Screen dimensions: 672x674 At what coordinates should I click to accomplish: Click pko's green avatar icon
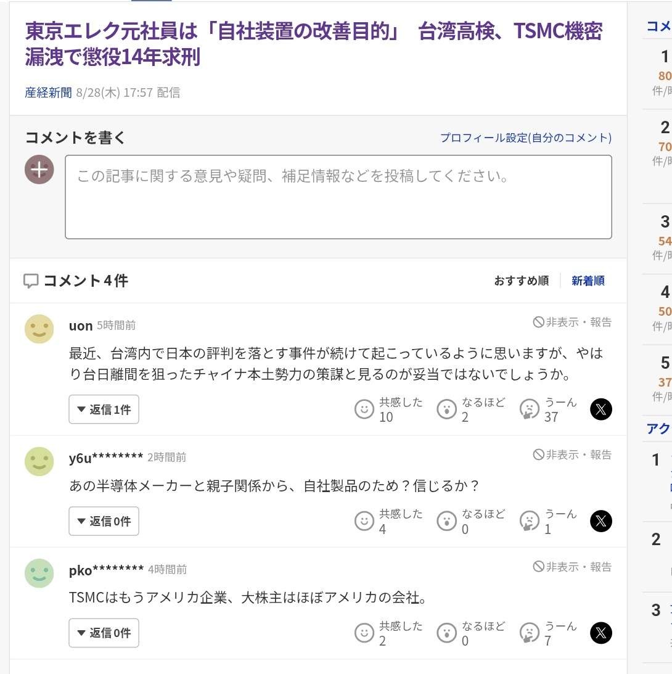point(39,573)
